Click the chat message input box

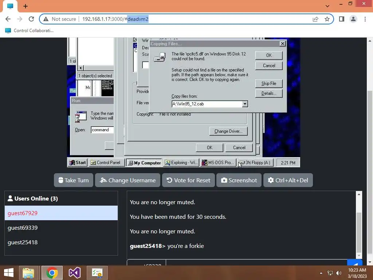[256, 262]
